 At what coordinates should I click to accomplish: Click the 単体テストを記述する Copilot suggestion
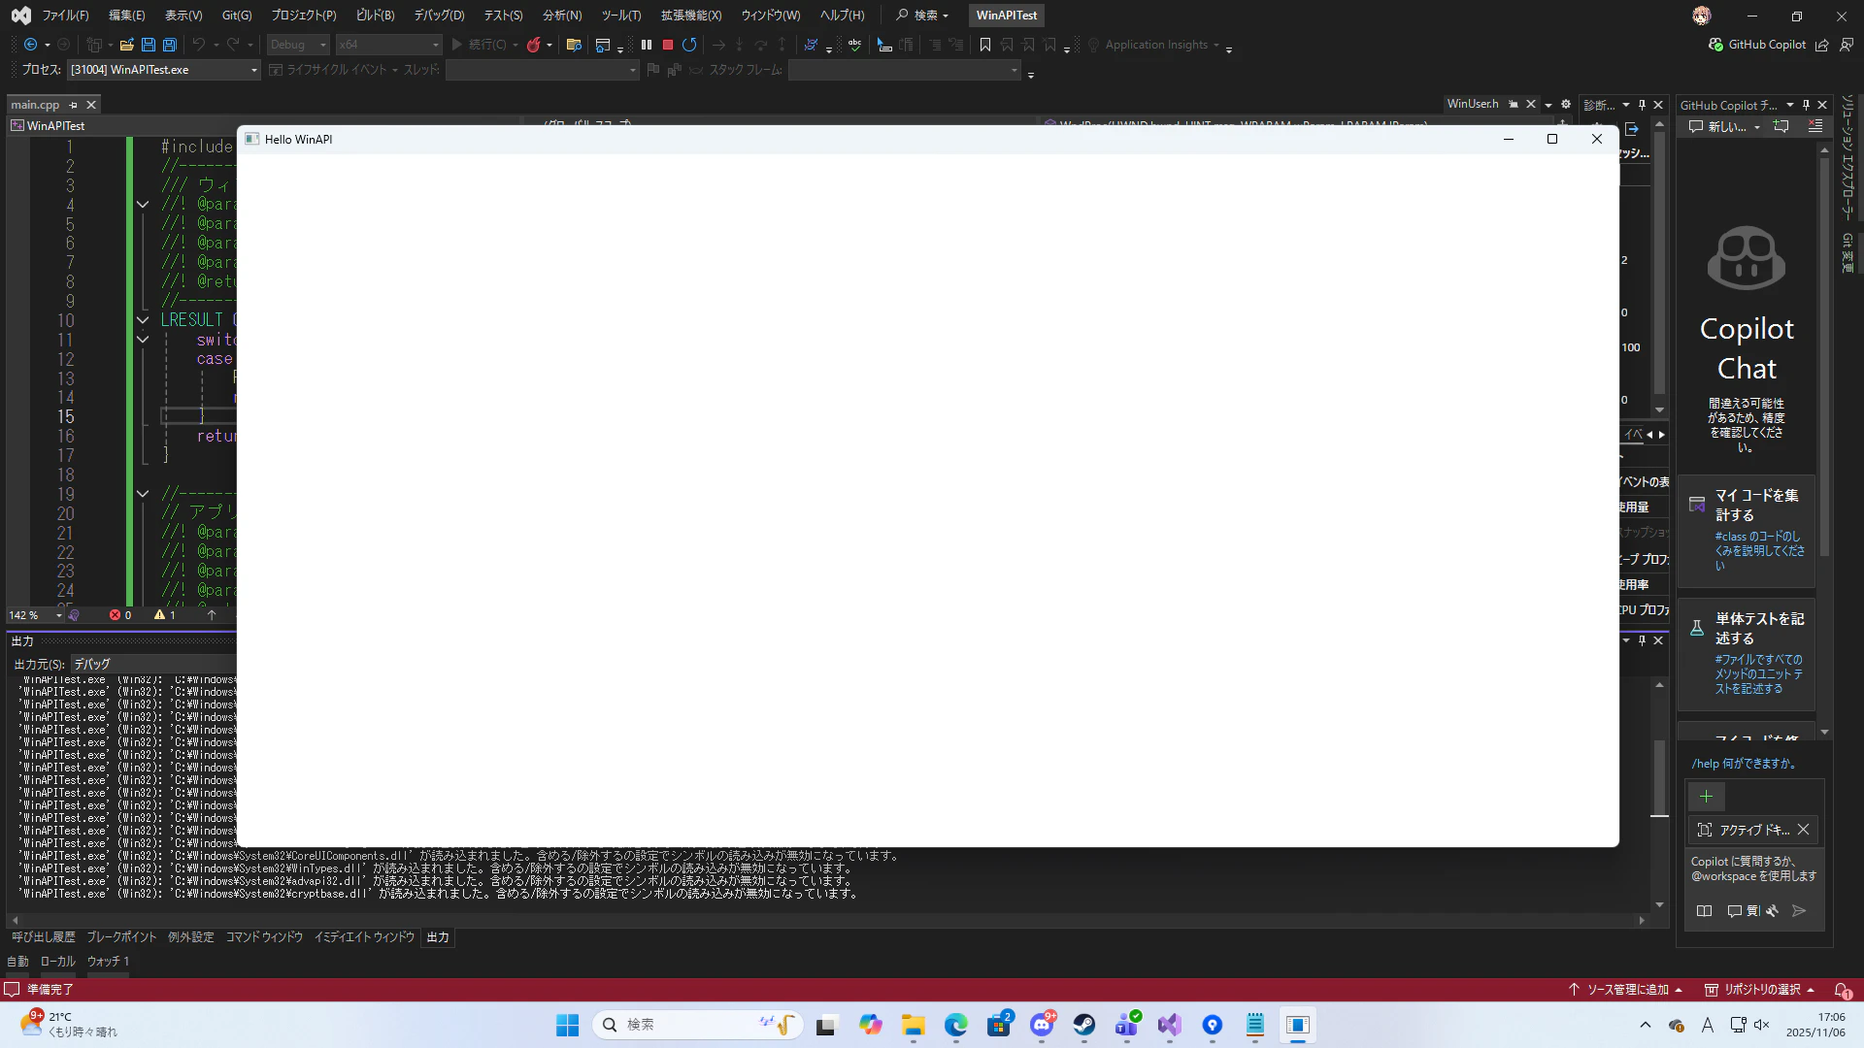pyautogui.click(x=1757, y=629)
